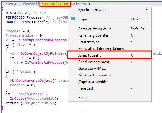Click ZwClose function call

pyautogui.click(x=17, y=99)
